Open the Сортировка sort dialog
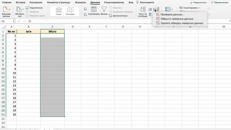Screen dimensions: 231x130 [94, 11]
